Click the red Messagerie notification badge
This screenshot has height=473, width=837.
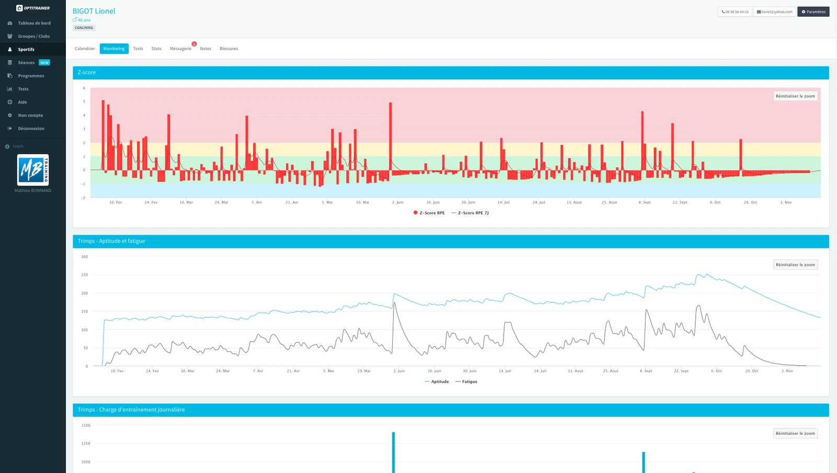[194, 44]
